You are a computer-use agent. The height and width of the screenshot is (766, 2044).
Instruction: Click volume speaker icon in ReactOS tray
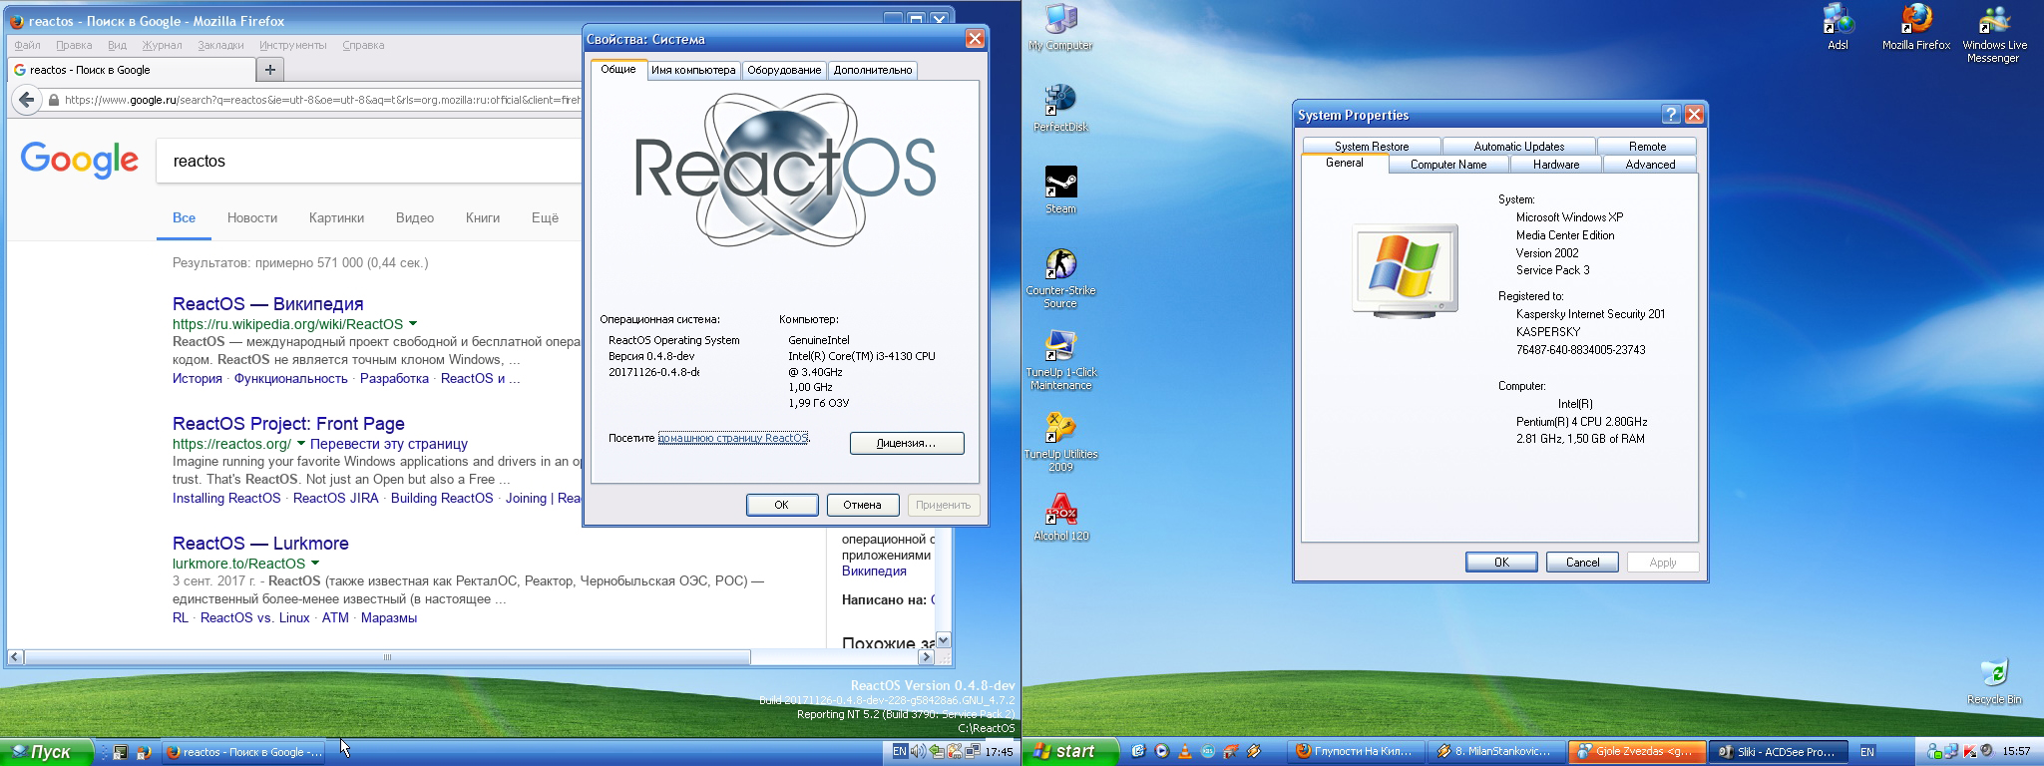tap(918, 752)
